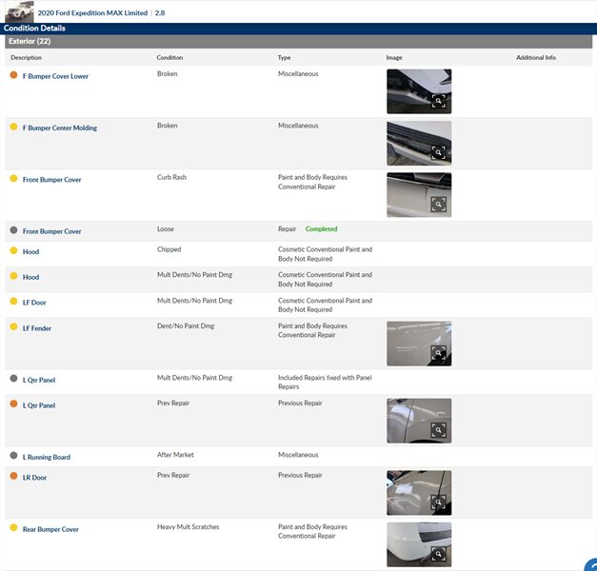597x571 pixels.
Task: Click magnify icon on F Bumper Cover Lower image
Action: (x=439, y=100)
